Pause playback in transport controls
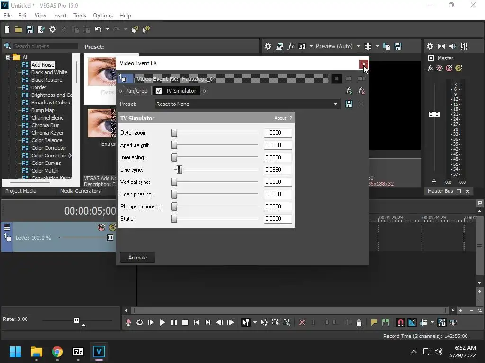Image resolution: width=485 pixels, height=363 pixels. click(x=174, y=322)
